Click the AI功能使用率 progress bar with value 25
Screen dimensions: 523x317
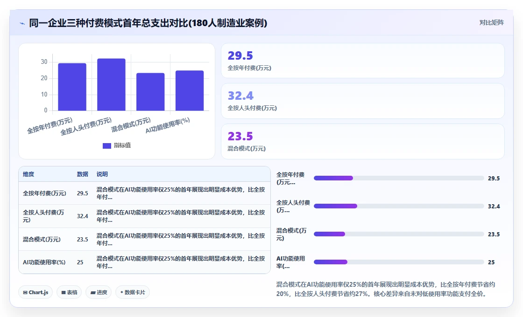(x=399, y=262)
